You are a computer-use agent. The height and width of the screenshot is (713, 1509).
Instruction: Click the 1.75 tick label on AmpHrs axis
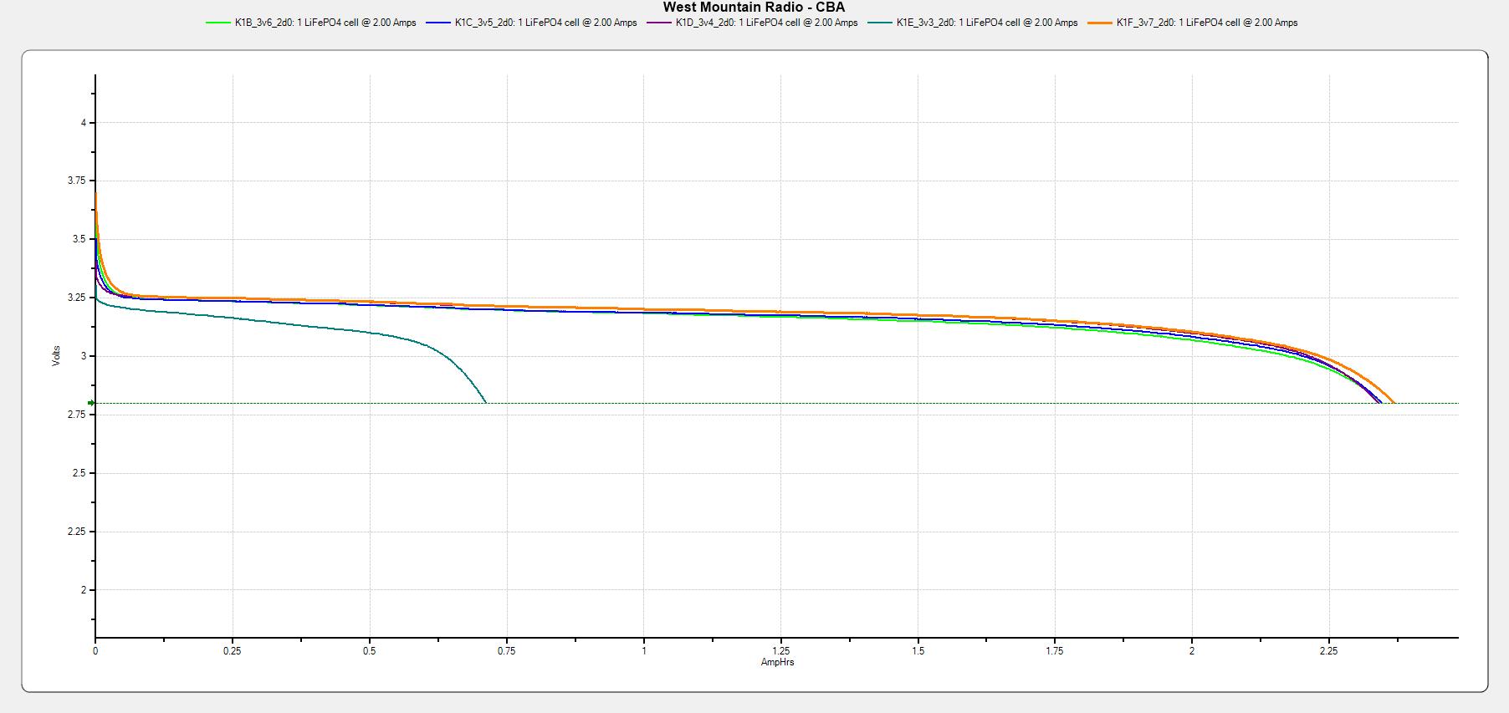(x=1055, y=650)
